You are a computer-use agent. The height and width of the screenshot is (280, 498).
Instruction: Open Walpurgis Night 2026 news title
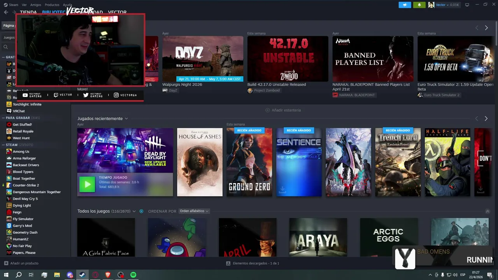click(x=182, y=84)
